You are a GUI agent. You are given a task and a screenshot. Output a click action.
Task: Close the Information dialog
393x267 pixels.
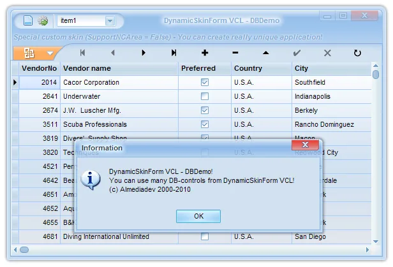point(305,145)
